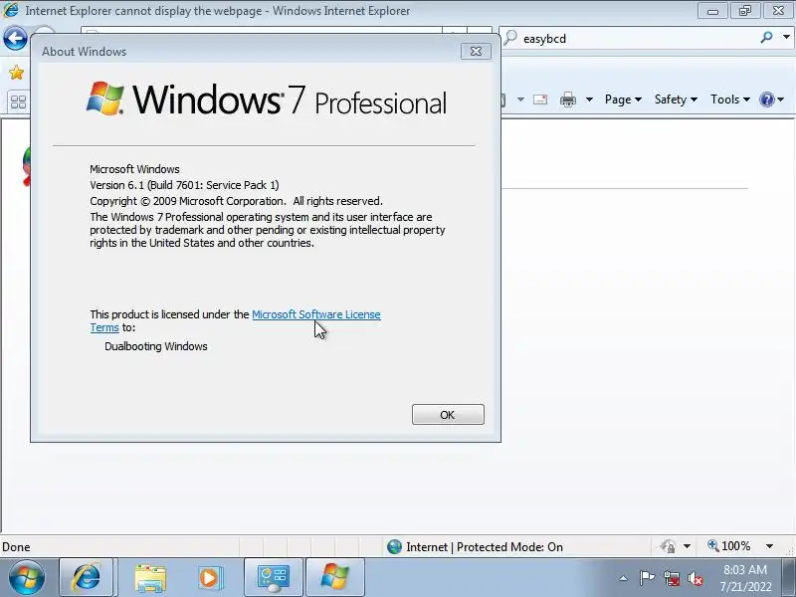This screenshot has height=597, width=796.
Task: Click the privacy/security status bar icon
Action: (668, 546)
